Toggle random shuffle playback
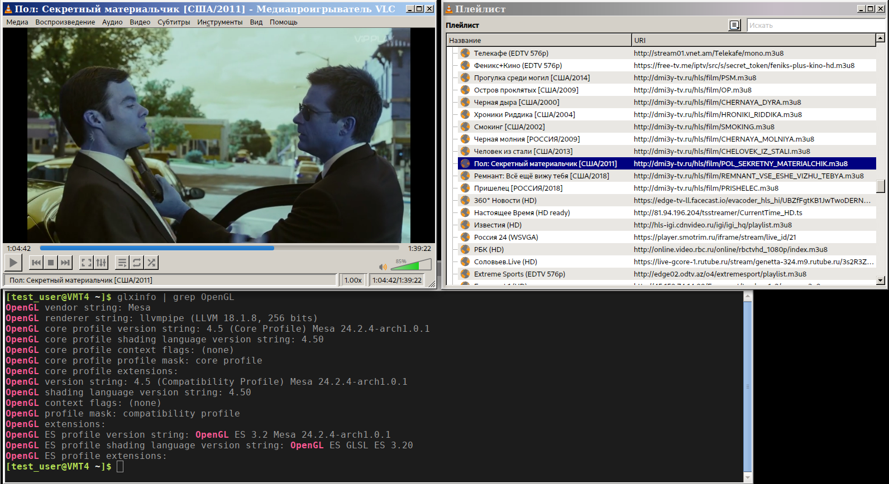This screenshot has height=484, width=889. [x=151, y=262]
